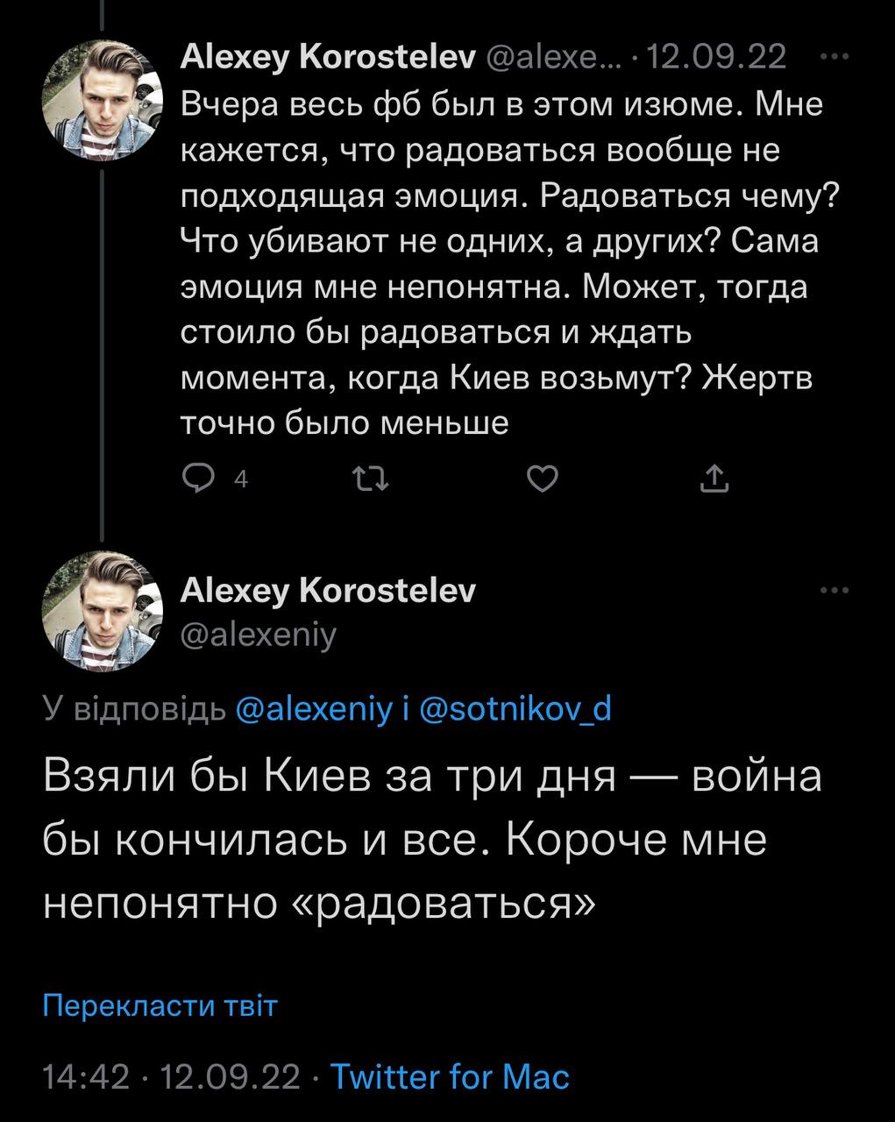Viewport: 895px width, 1122px height.
Task: View reply count 4 on first tweet
Action: pyautogui.click(x=240, y=479)
